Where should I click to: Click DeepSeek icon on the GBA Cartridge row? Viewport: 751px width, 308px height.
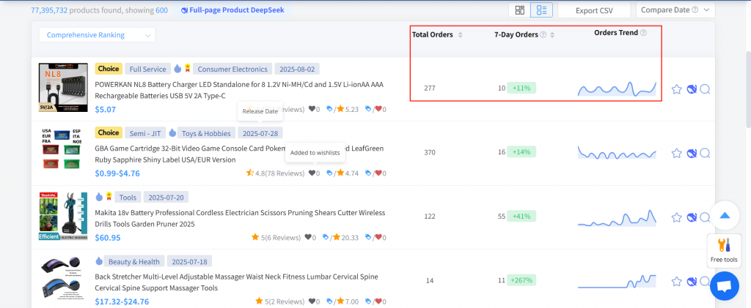691,154
